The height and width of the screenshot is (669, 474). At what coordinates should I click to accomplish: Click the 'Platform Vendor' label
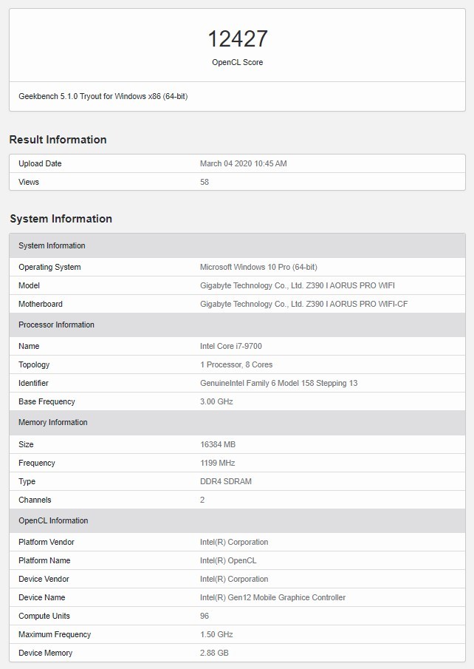pos(47,542)
